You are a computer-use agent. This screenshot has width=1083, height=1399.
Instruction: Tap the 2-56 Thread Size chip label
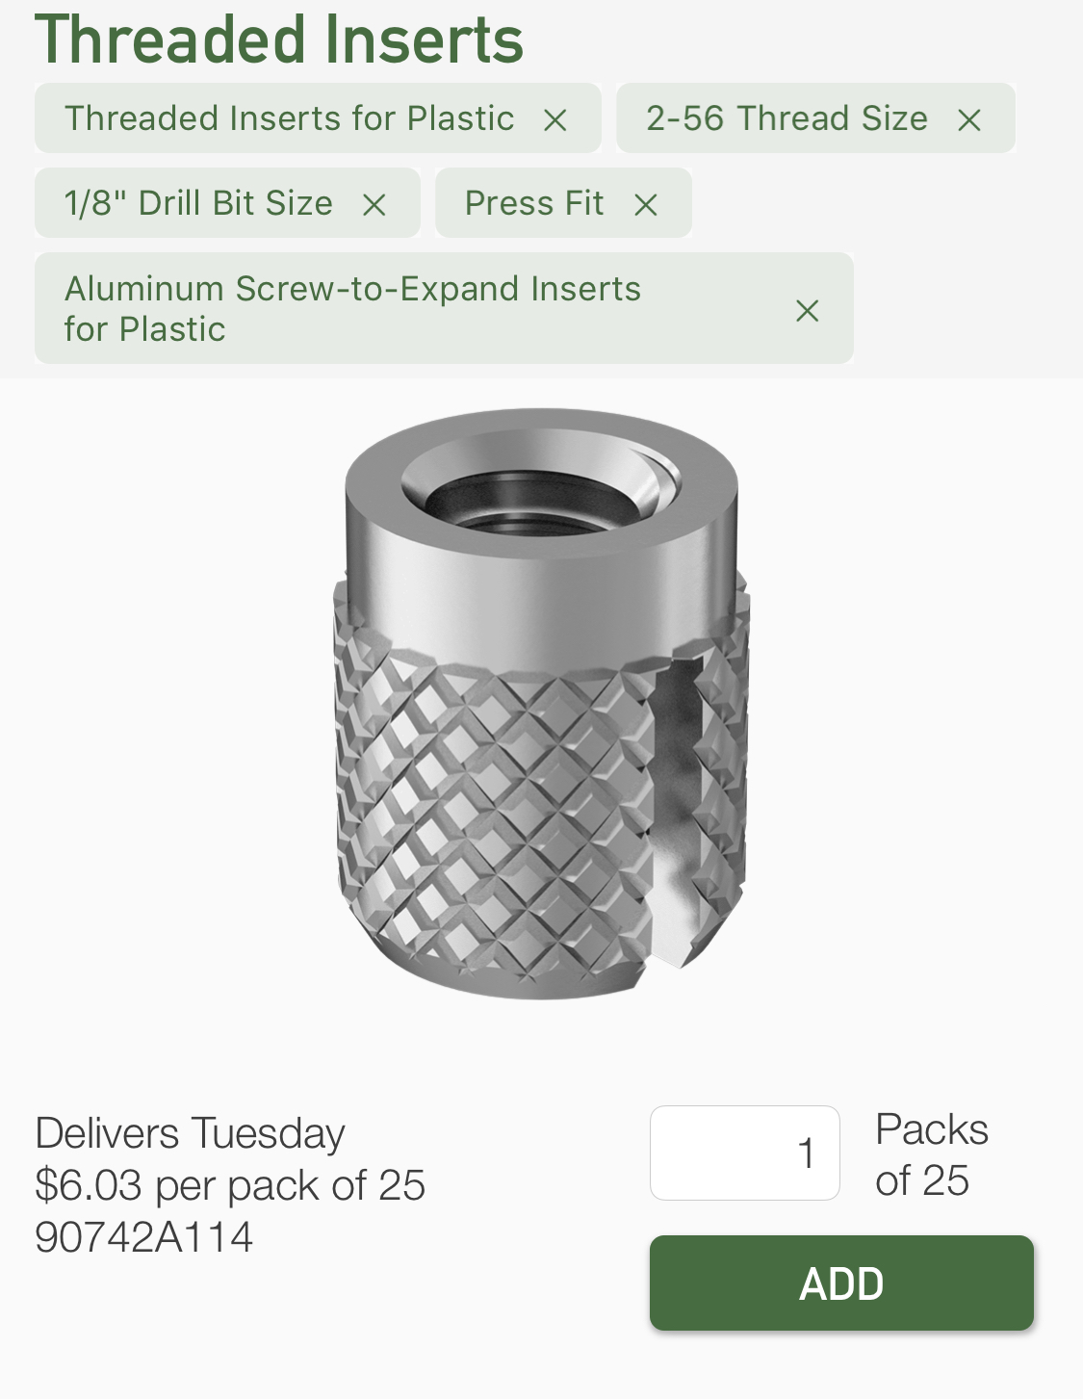[x=786, y=118]
